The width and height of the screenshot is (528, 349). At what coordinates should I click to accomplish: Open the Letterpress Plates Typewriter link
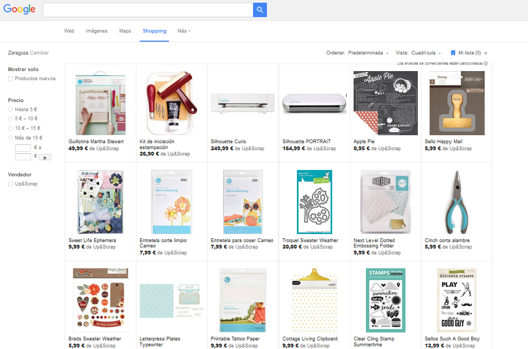160,342
